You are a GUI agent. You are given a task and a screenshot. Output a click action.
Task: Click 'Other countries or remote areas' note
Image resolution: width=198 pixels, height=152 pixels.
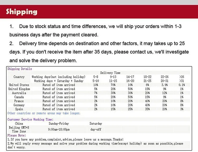(44, 113)
